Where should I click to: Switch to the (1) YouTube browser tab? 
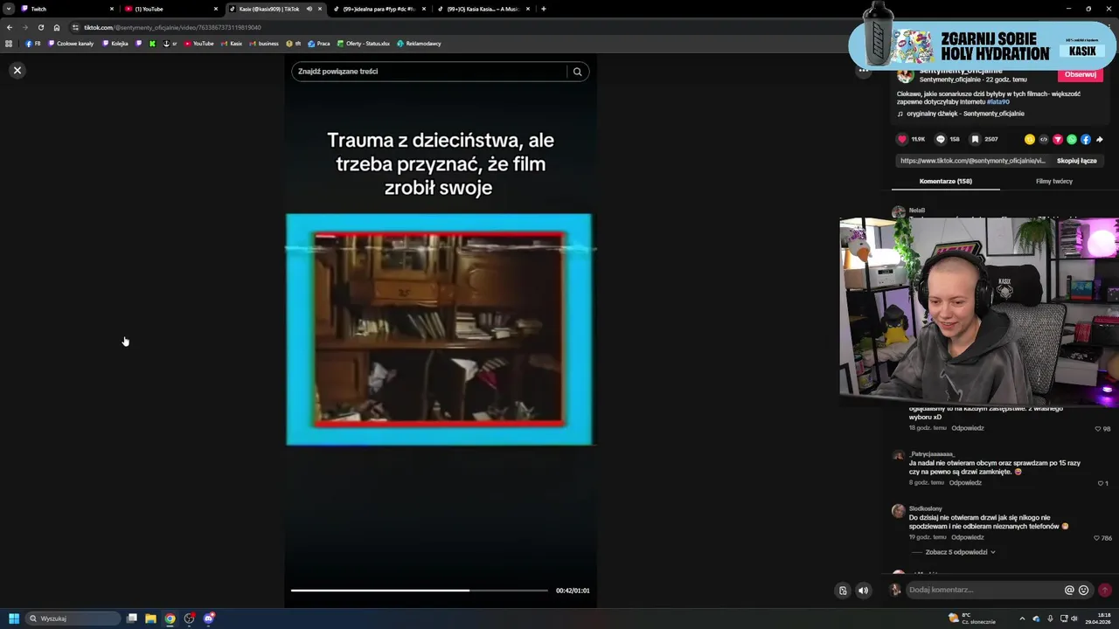click(x=170, y=9)
